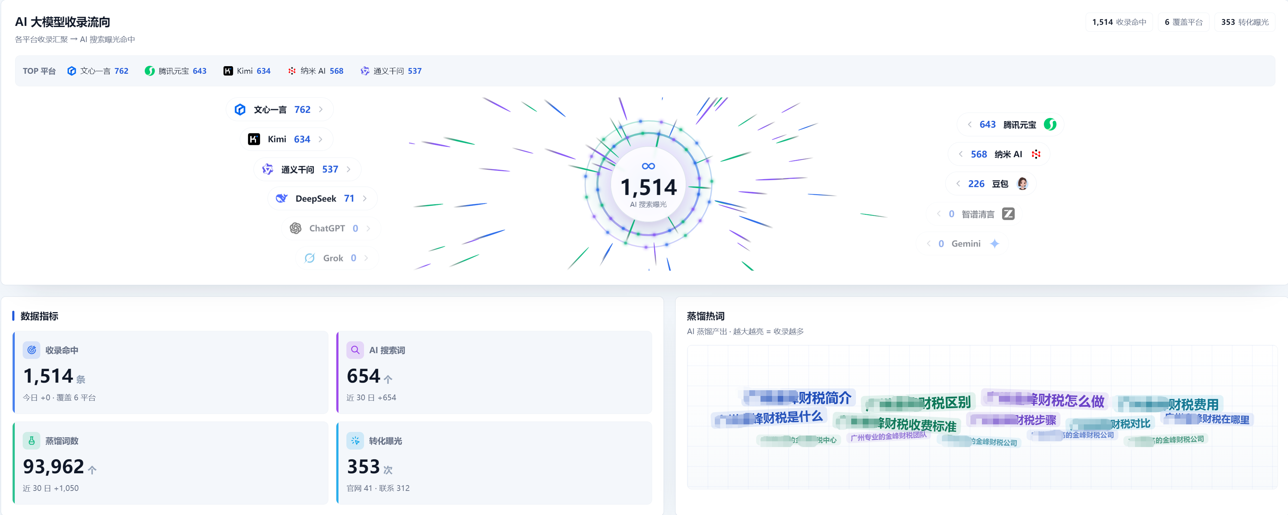The image size is (1288, 515).
Task: Click the Grok logo icon
Action: pos(310,258)
